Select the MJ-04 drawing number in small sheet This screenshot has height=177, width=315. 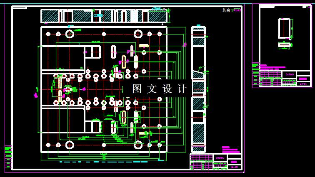click(x=303, y=84)
